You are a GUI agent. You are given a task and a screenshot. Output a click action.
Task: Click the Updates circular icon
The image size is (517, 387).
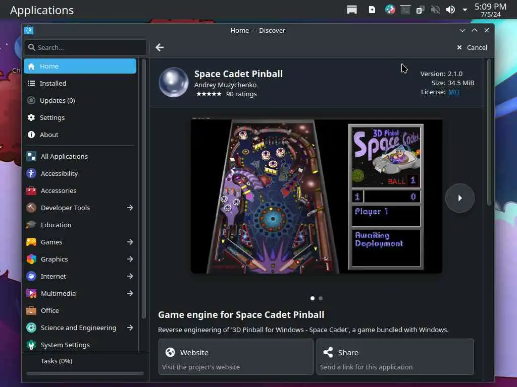[31, 100]
